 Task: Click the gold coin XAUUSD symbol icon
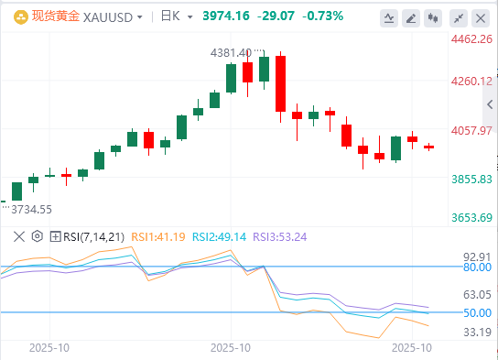(21, 17)
